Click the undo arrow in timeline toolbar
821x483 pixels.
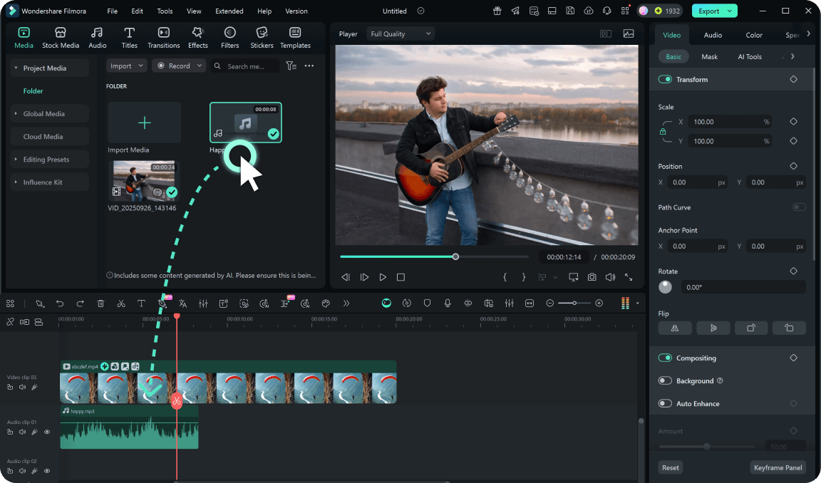click(x=60, y=303)
